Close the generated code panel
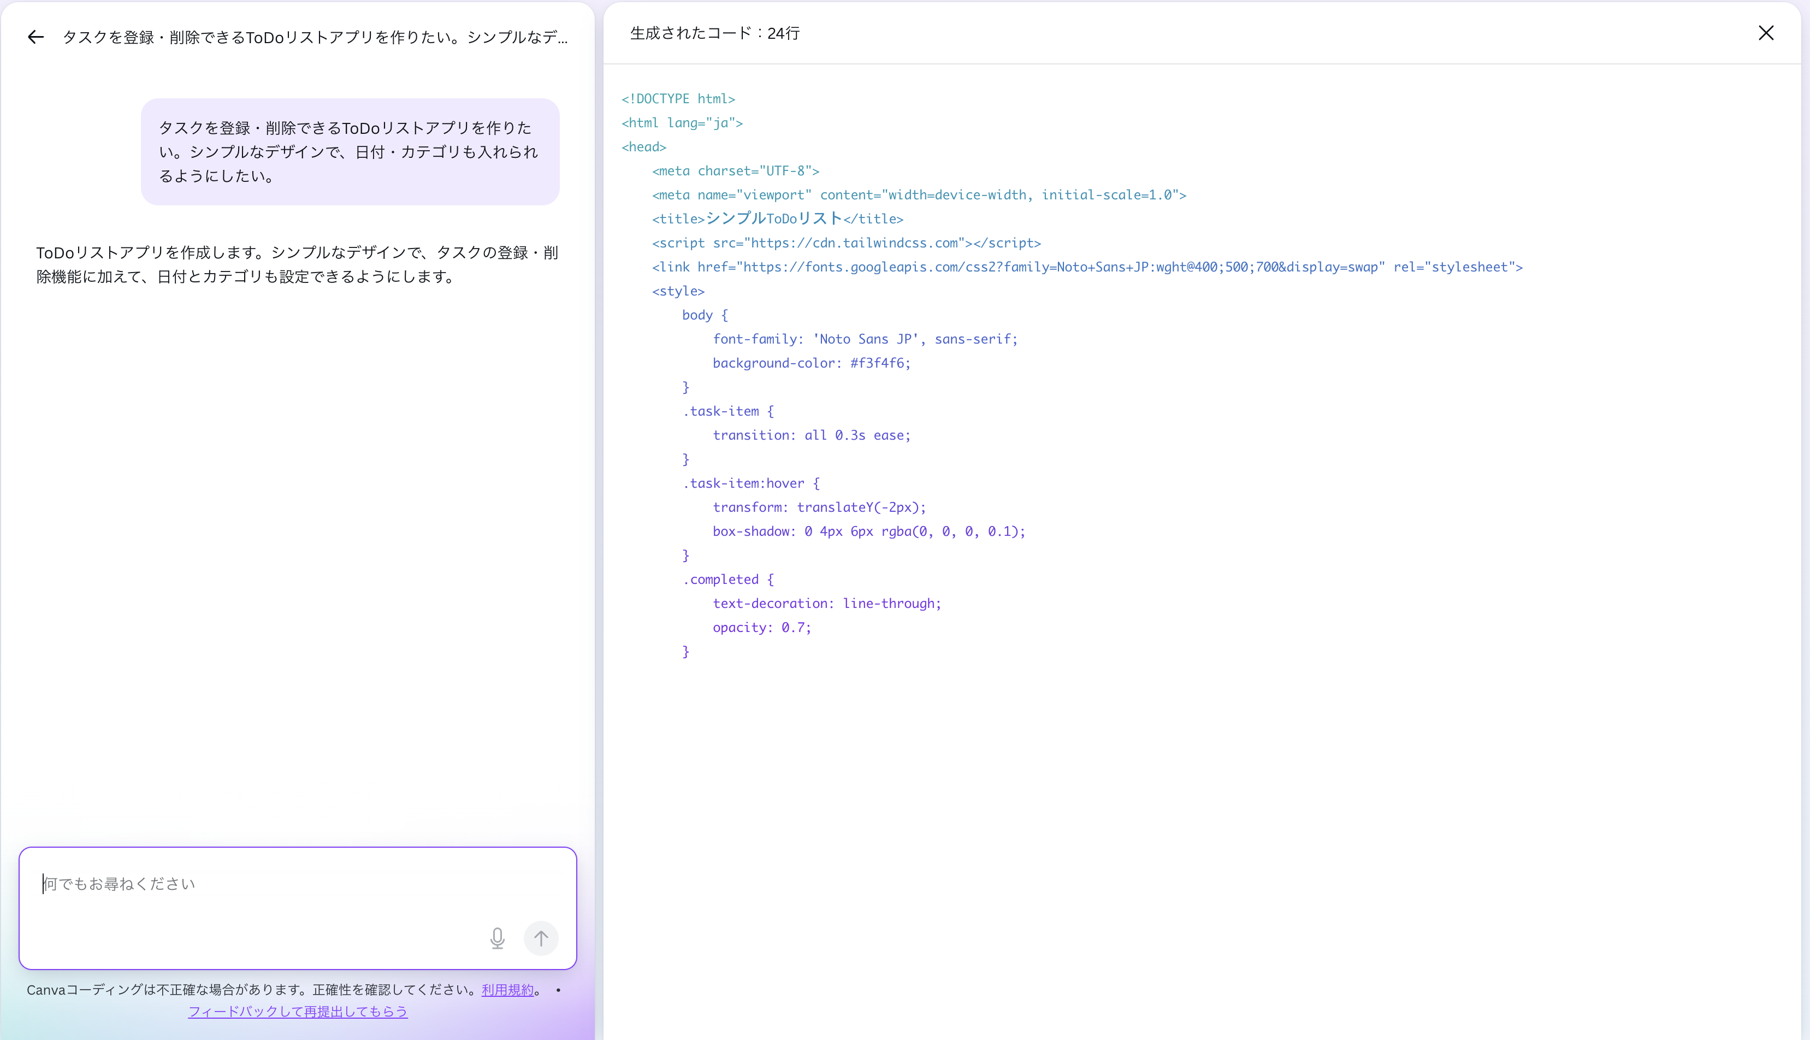 coord(1766,33)
